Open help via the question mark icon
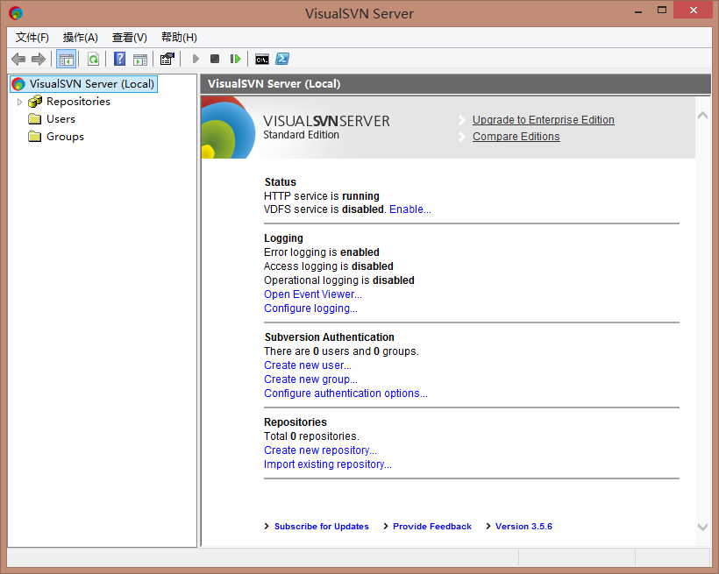 point(119,59)
